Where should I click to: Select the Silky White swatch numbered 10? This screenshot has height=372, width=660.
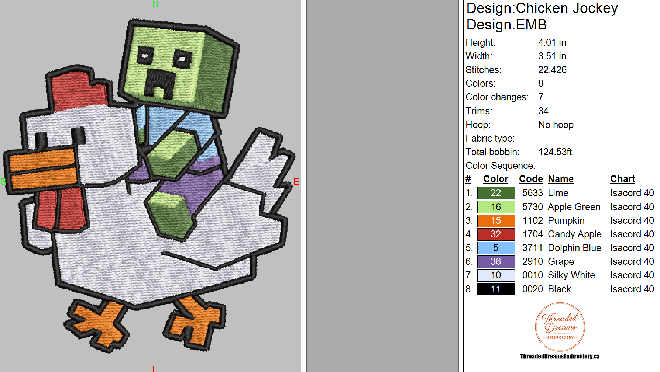click(x=496, y=275)
